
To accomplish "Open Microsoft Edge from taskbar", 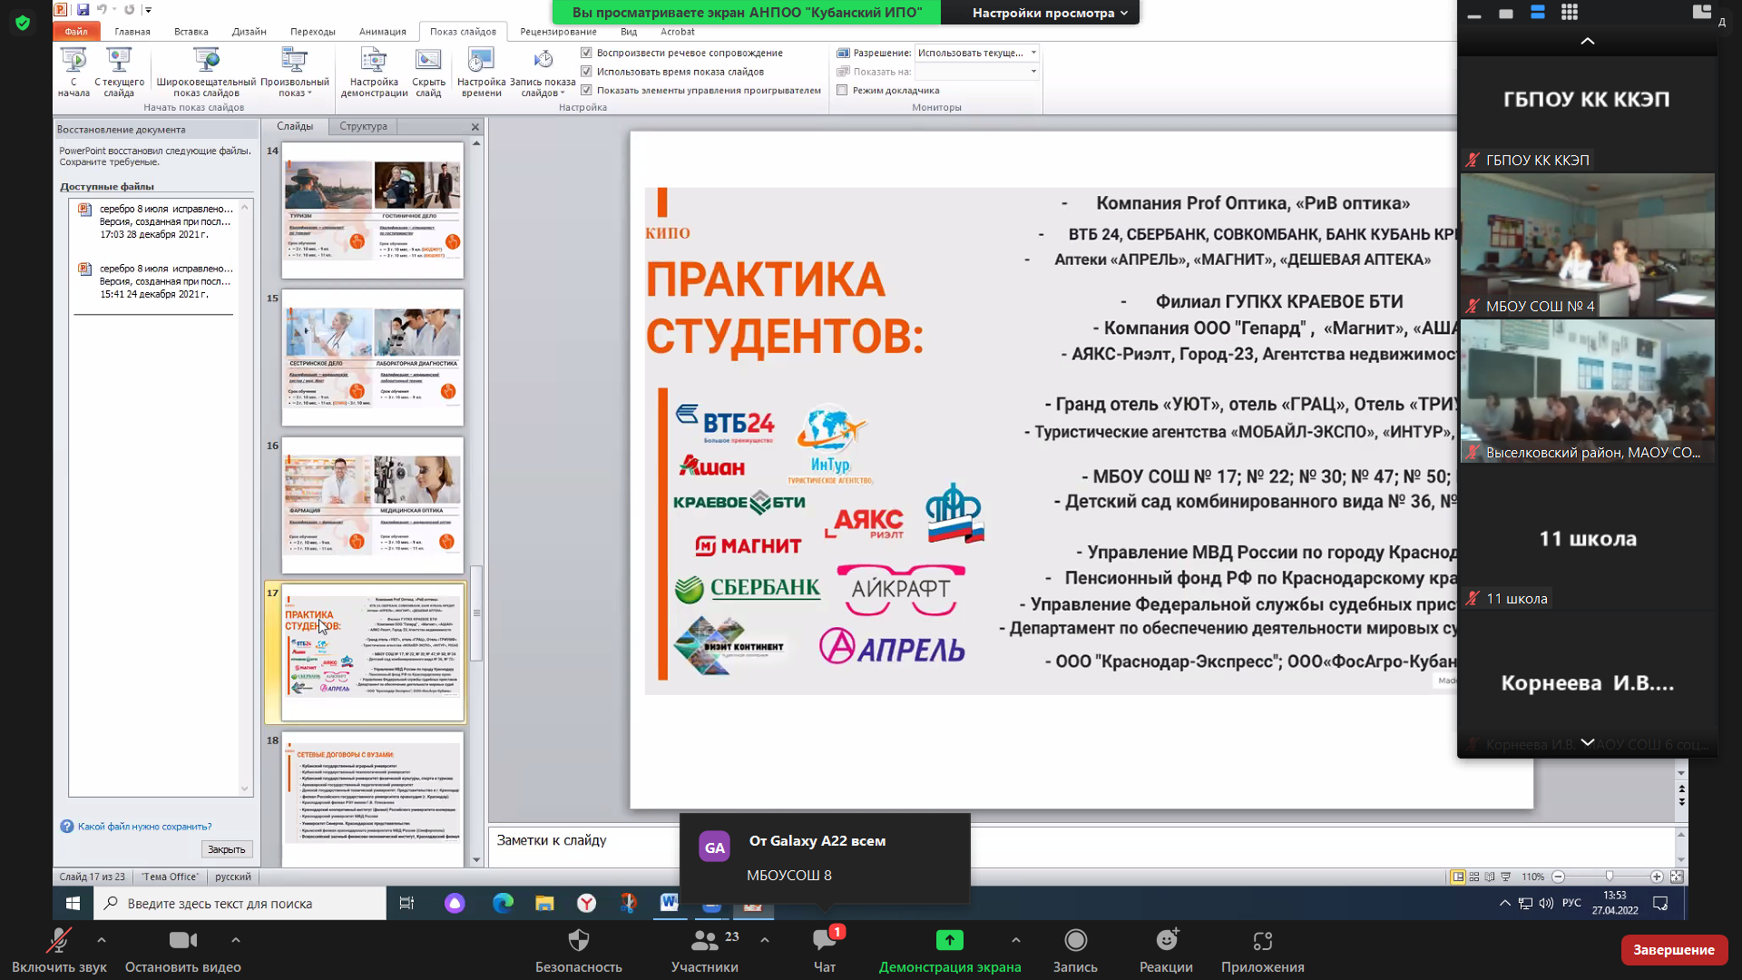I will pyautogui.click(x=503, y=903).
